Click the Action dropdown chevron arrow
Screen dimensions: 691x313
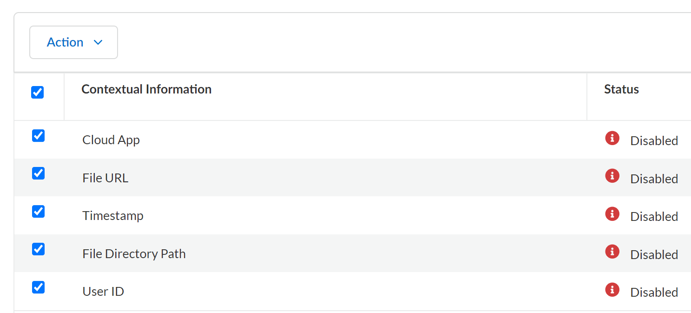[98, 42]
